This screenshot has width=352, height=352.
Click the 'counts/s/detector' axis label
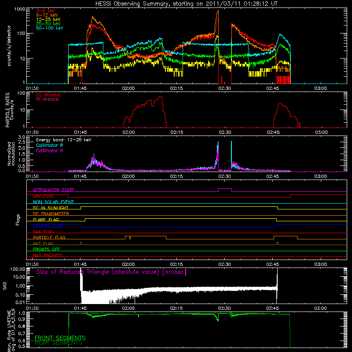tap(9, 46)
